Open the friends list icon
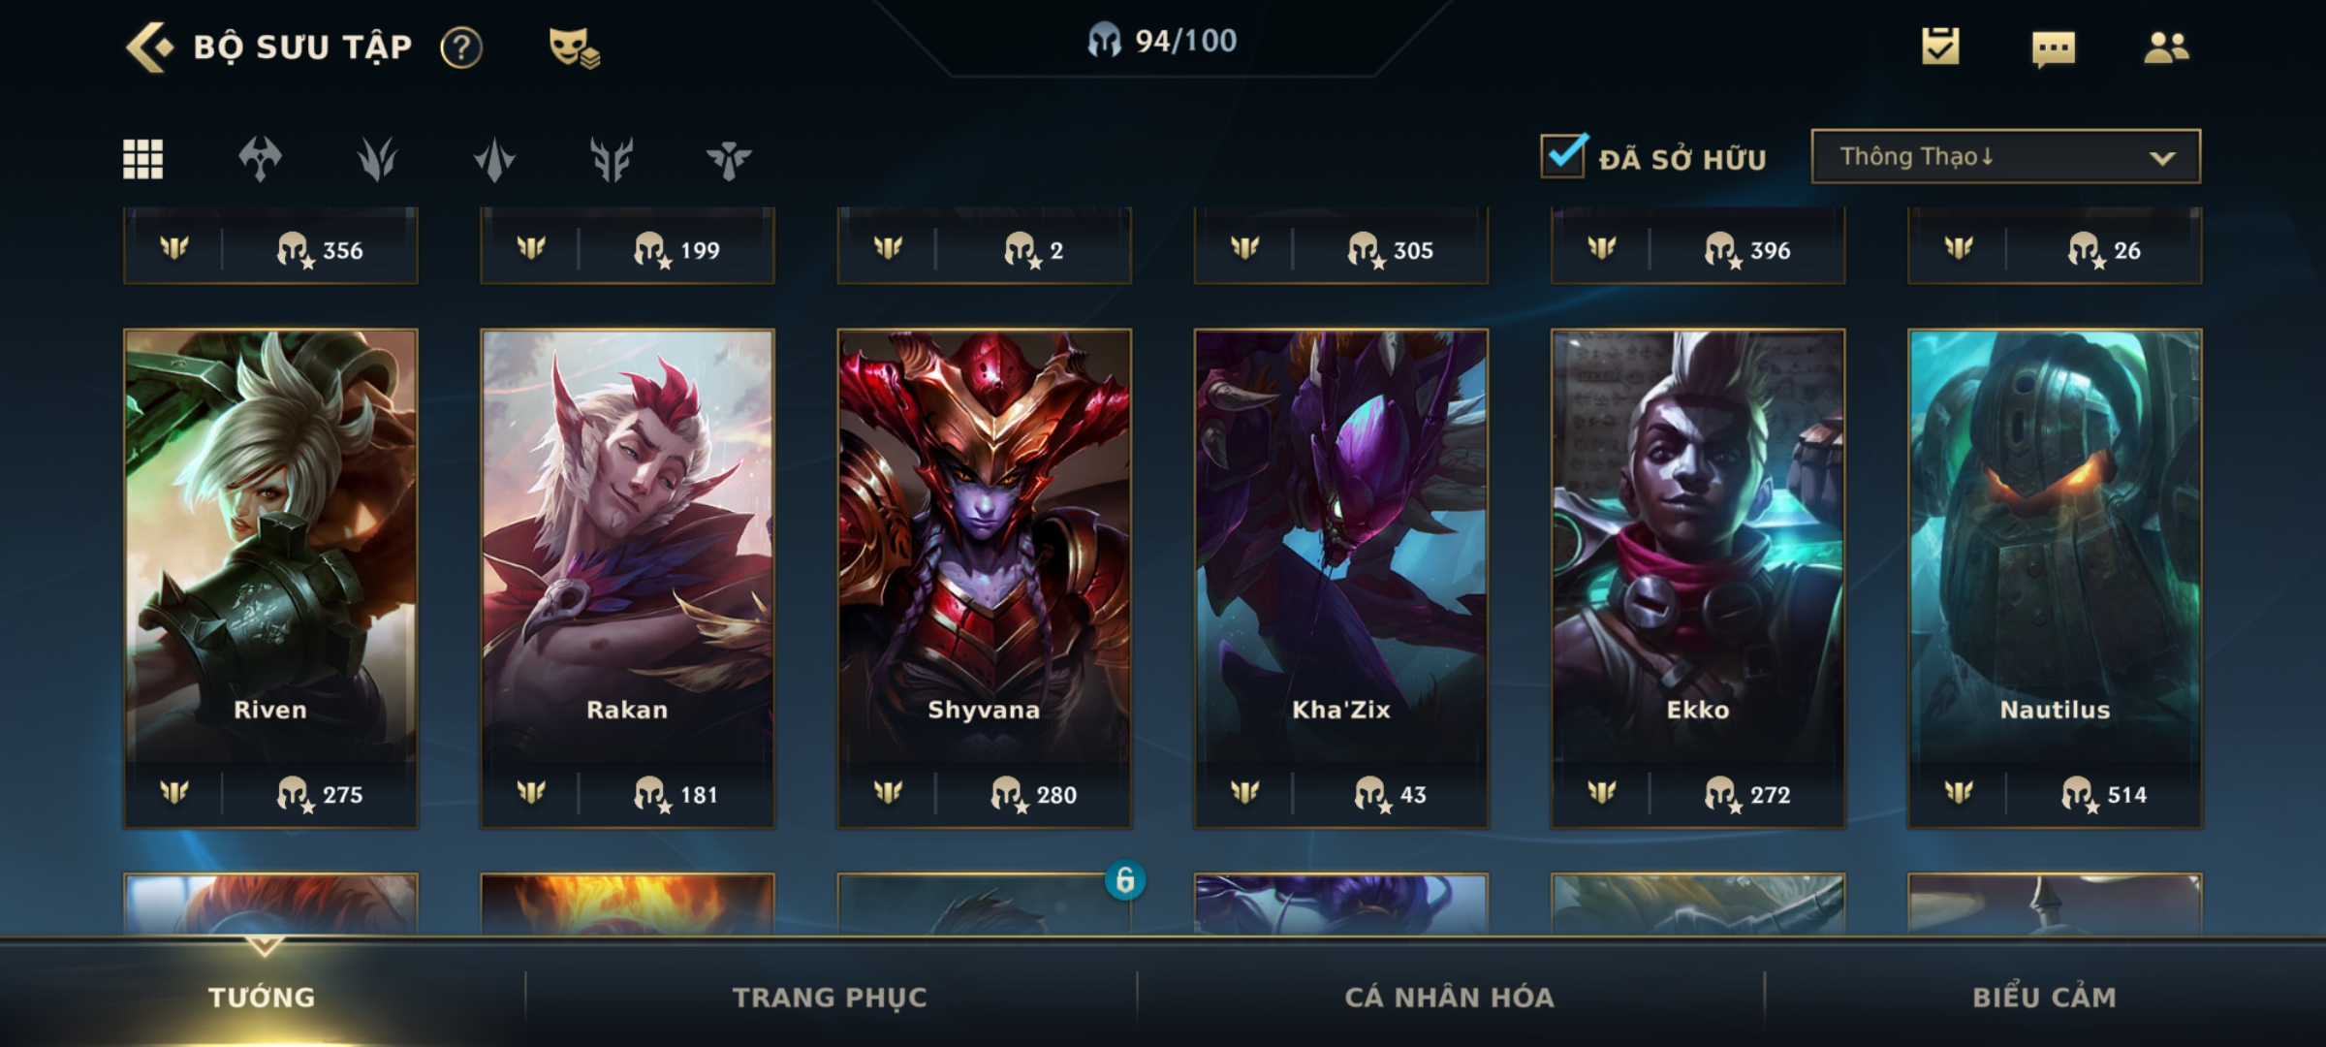This screenshot has height=1047, width=2326. tap(2166, 47)
